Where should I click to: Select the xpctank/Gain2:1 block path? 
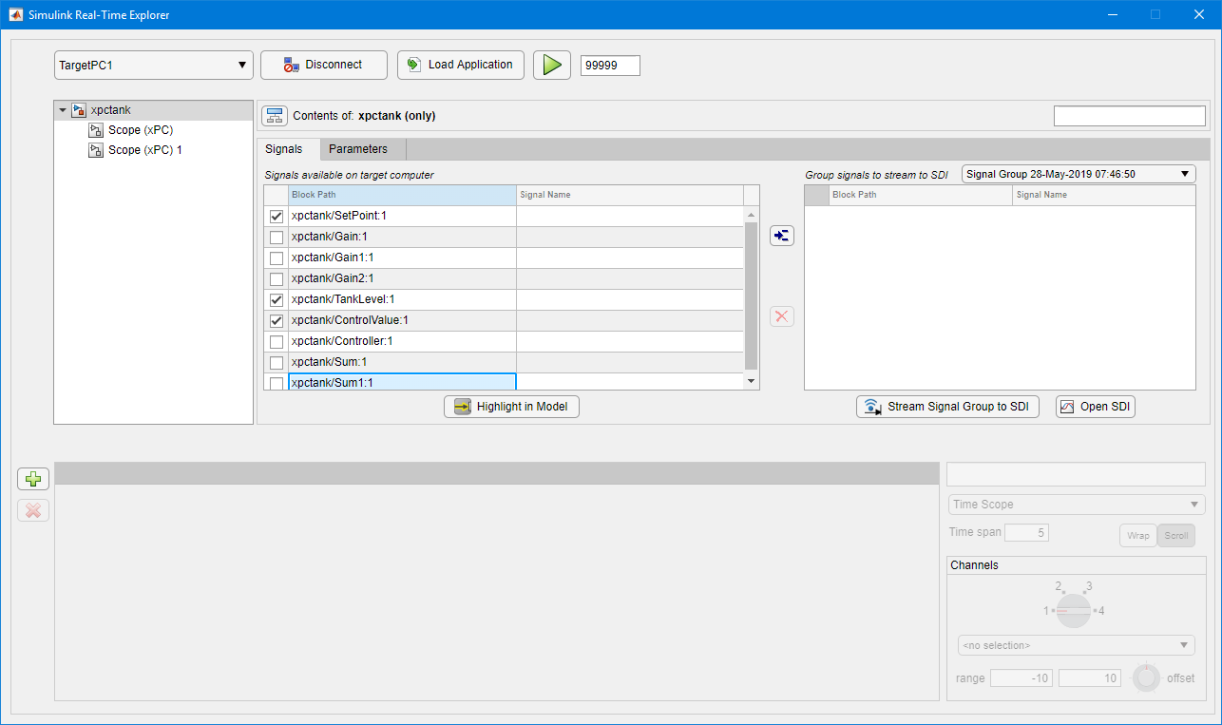coord(402,279)
